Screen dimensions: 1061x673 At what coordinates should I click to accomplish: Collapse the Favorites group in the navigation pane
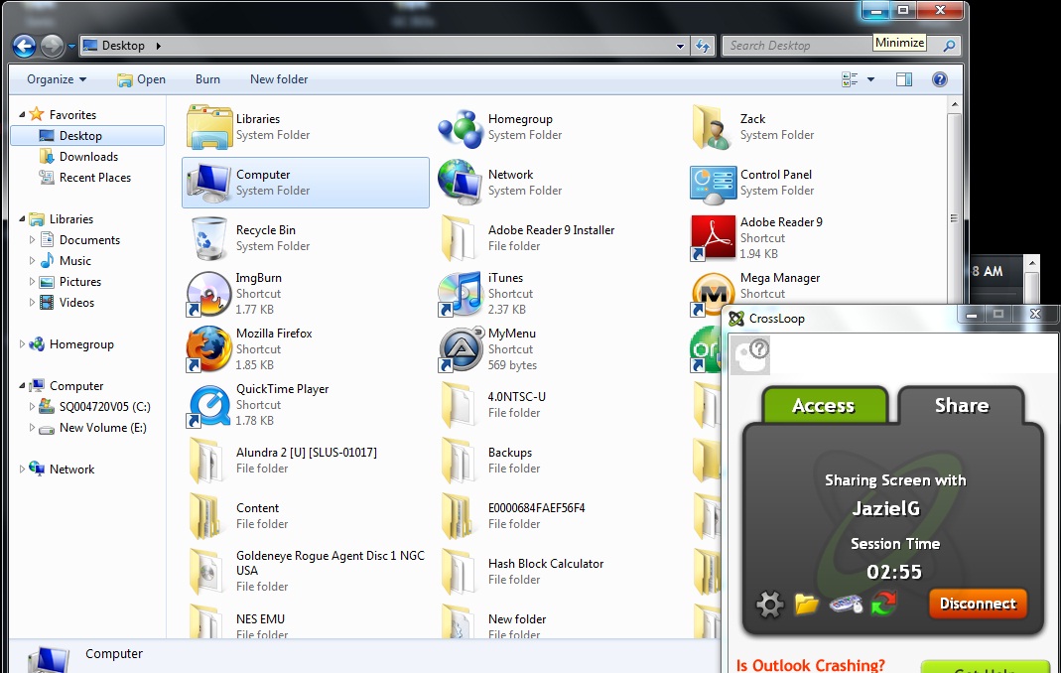point(22,115)
